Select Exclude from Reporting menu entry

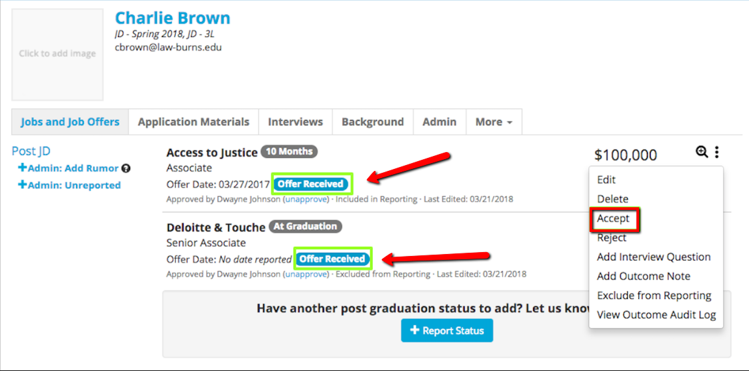[x=654, y=296]
